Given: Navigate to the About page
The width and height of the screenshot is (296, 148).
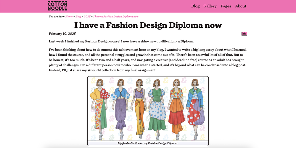Looking at the screenshot, I should tap(241, 6).
